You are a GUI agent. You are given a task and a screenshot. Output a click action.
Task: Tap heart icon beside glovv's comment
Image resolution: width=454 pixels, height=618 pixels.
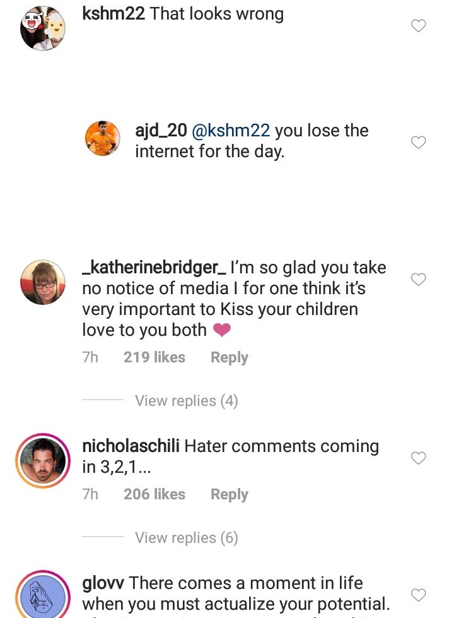(x=418, y=595)
